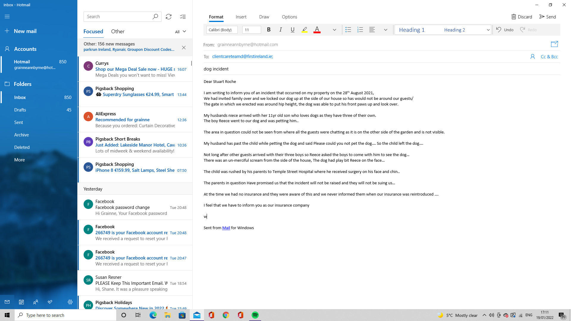Image resolution: width=571 pixels, height=321 pixels.
Task: Open File Explorer from the taskbar
Action: pos(168,315)
